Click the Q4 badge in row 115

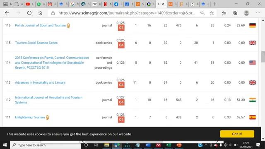[x=121, y=45]
